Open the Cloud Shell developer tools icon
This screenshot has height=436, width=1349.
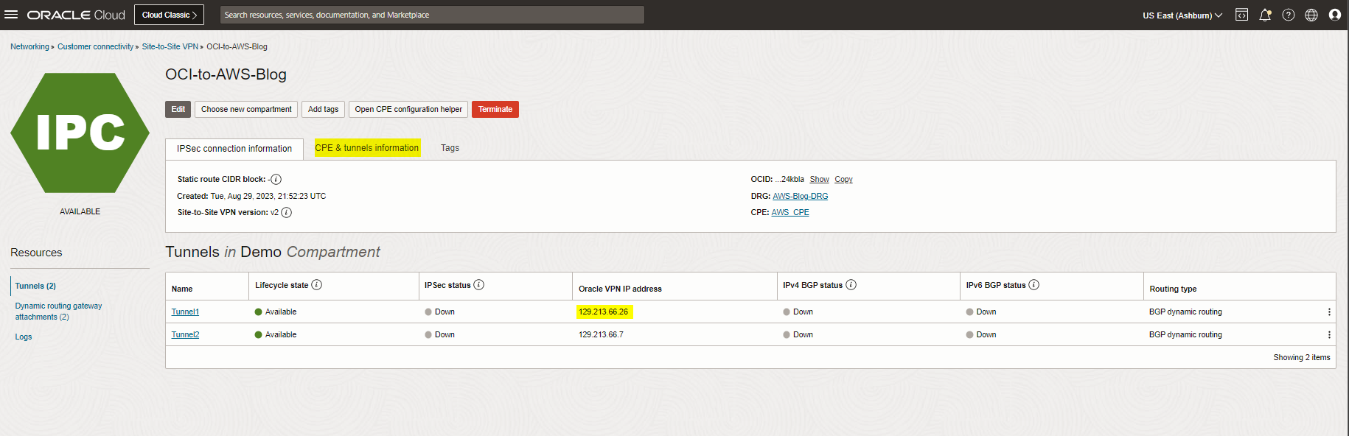click(1241, 15)
